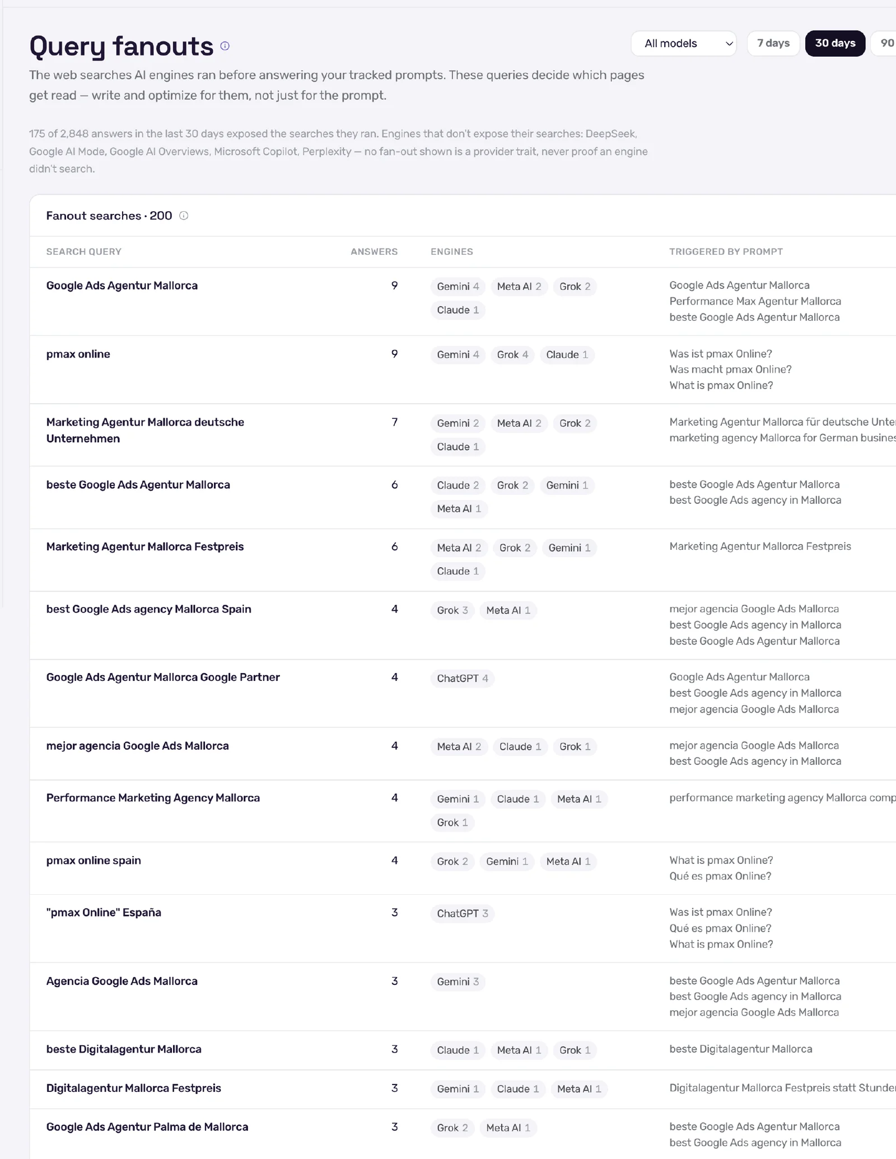The image size is (896, 1159).
Task: Switch to the 7 days range
Action: (773, 44)
